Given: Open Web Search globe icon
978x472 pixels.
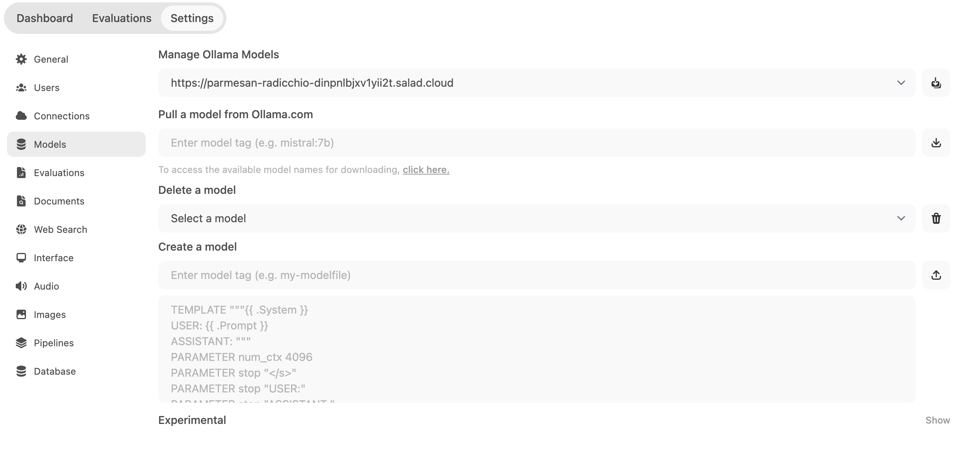Looking at the screenshot, I should 21,229.
